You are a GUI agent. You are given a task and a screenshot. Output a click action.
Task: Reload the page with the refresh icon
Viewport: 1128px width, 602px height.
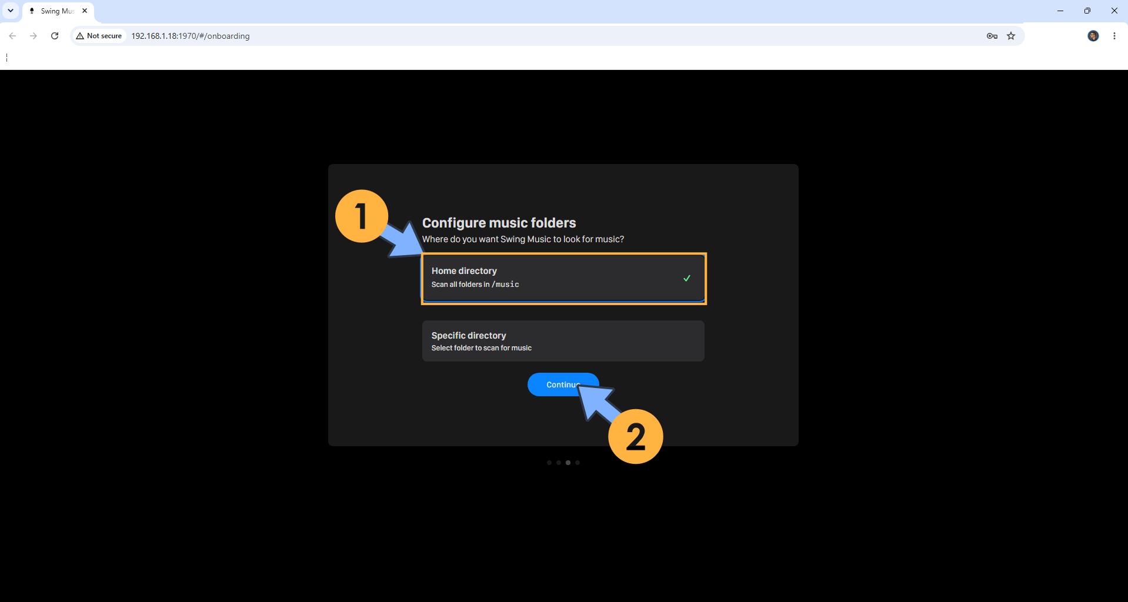55,36
